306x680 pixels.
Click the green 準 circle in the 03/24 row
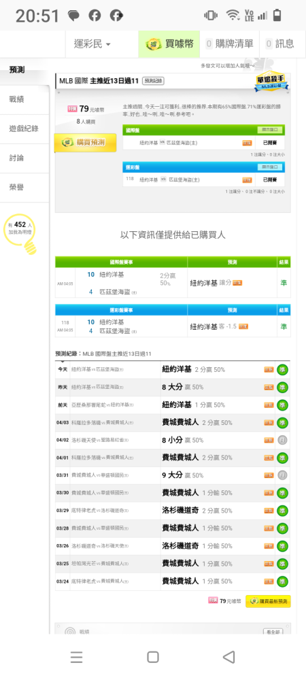tap(283, 581)
